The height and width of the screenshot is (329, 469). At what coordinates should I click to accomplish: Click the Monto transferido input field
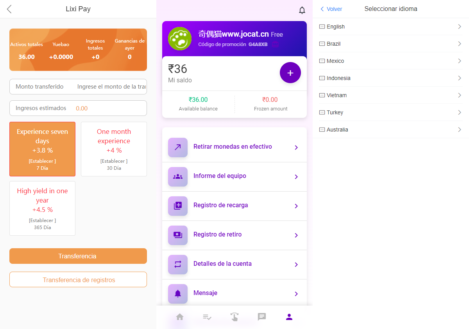tap(111, 87)
